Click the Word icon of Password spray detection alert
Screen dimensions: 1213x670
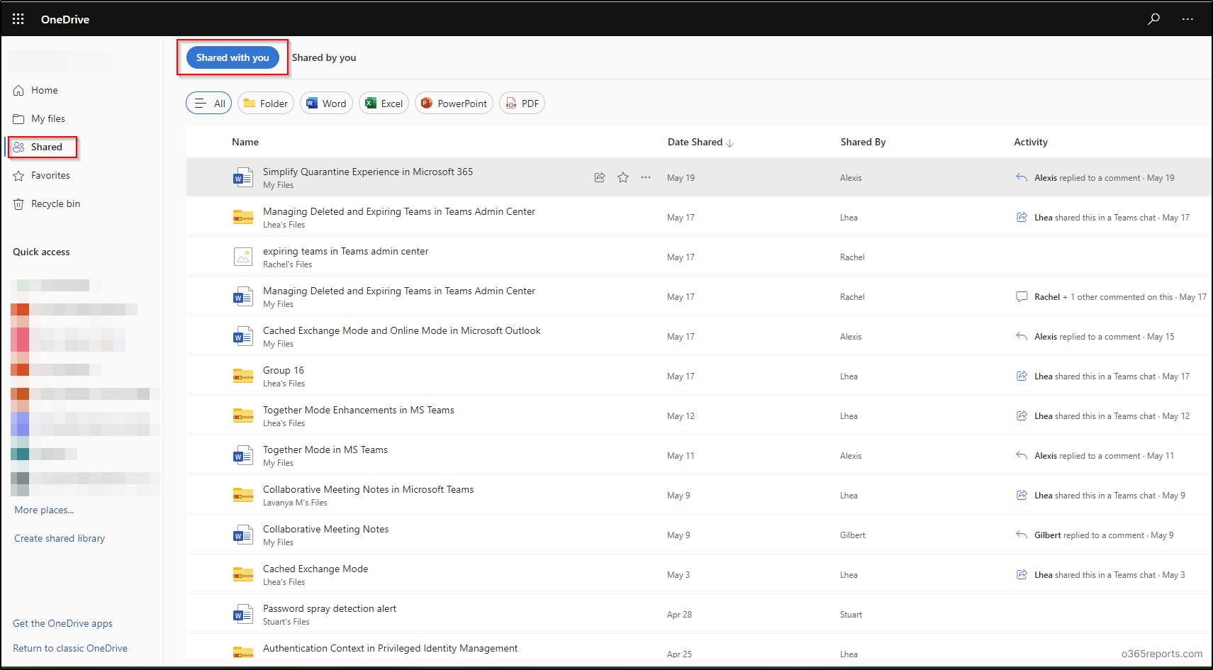243,614
